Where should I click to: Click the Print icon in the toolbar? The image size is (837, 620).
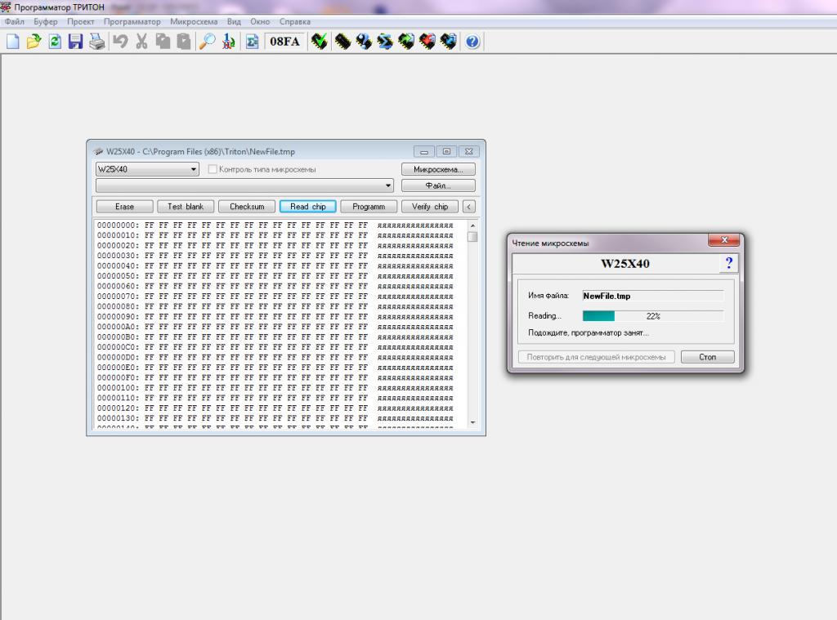tap(96, 42)
